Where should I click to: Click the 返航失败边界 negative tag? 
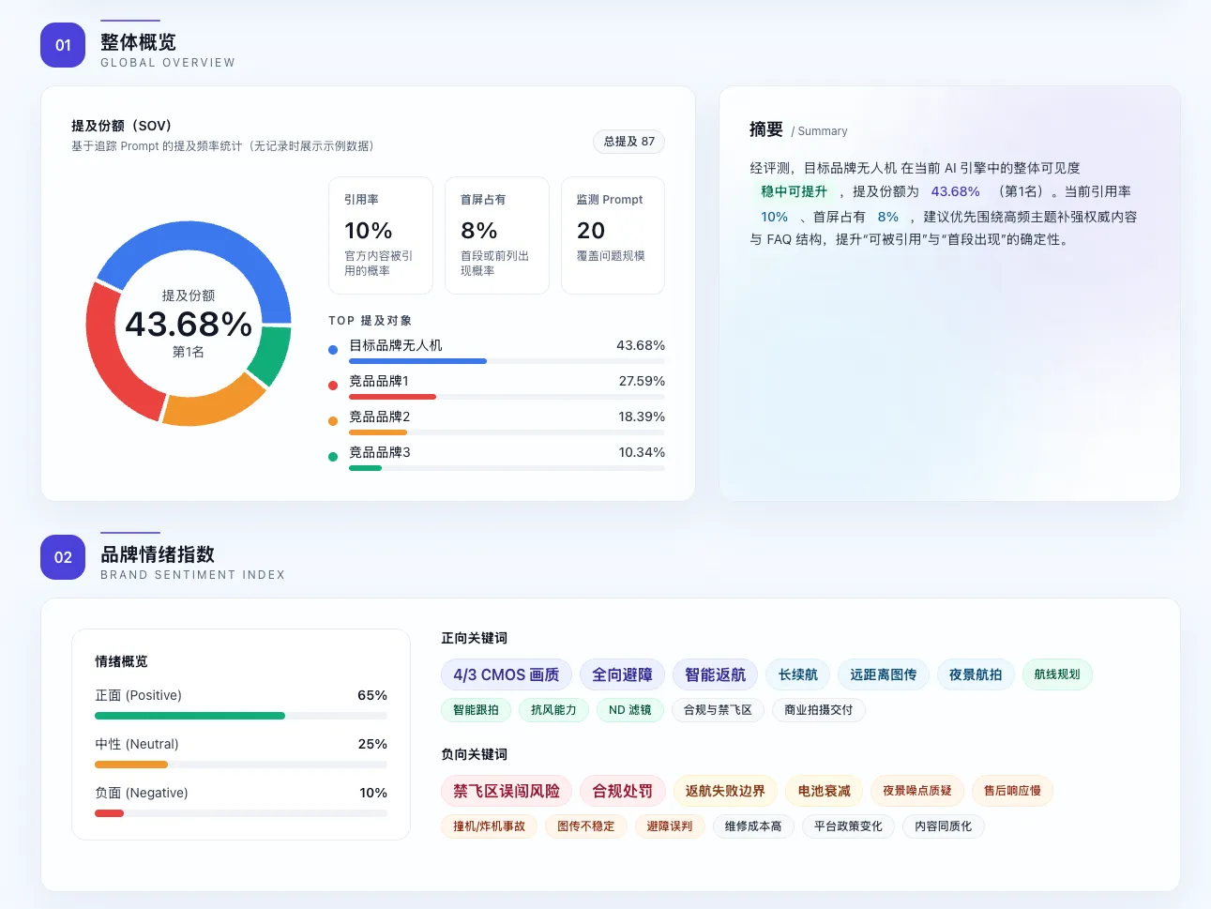725,791
